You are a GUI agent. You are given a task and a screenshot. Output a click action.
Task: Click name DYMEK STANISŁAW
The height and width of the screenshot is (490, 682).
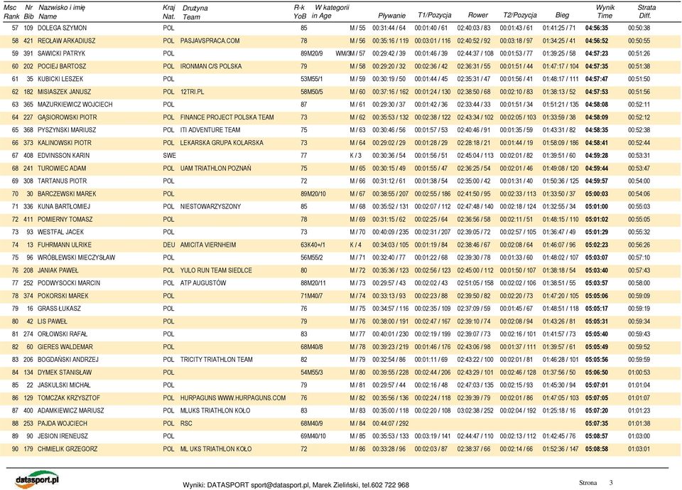(x=65, y=372)
